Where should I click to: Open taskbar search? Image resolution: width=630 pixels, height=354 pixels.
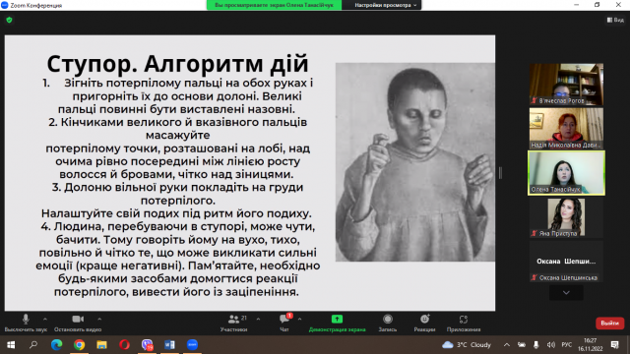coord(33,345)
